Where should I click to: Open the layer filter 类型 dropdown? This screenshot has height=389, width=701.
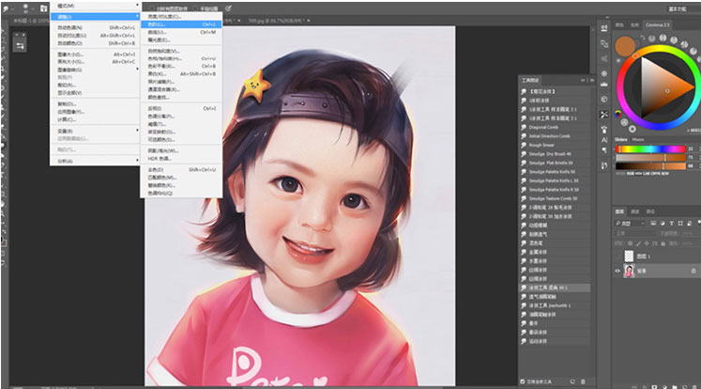click(x=630, y=223)
